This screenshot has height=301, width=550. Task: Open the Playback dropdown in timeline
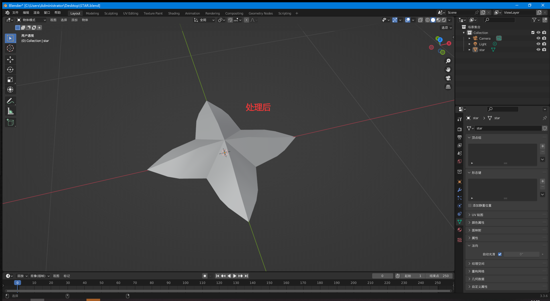pos(22,276)
